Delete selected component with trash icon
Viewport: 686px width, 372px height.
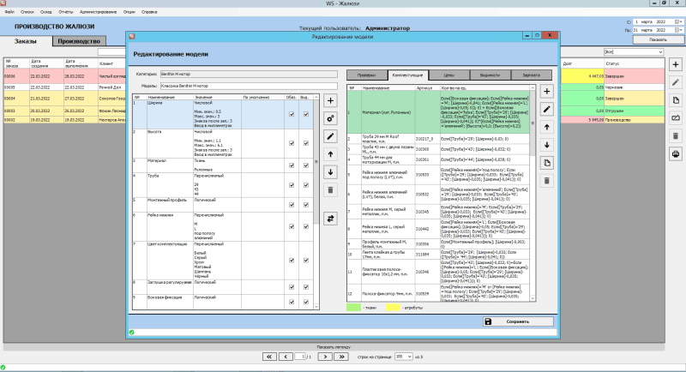coord(548,180)
